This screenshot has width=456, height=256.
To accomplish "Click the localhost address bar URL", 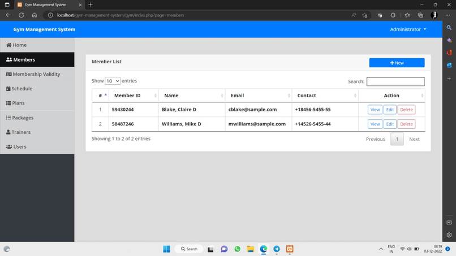I will click(121, 15).
